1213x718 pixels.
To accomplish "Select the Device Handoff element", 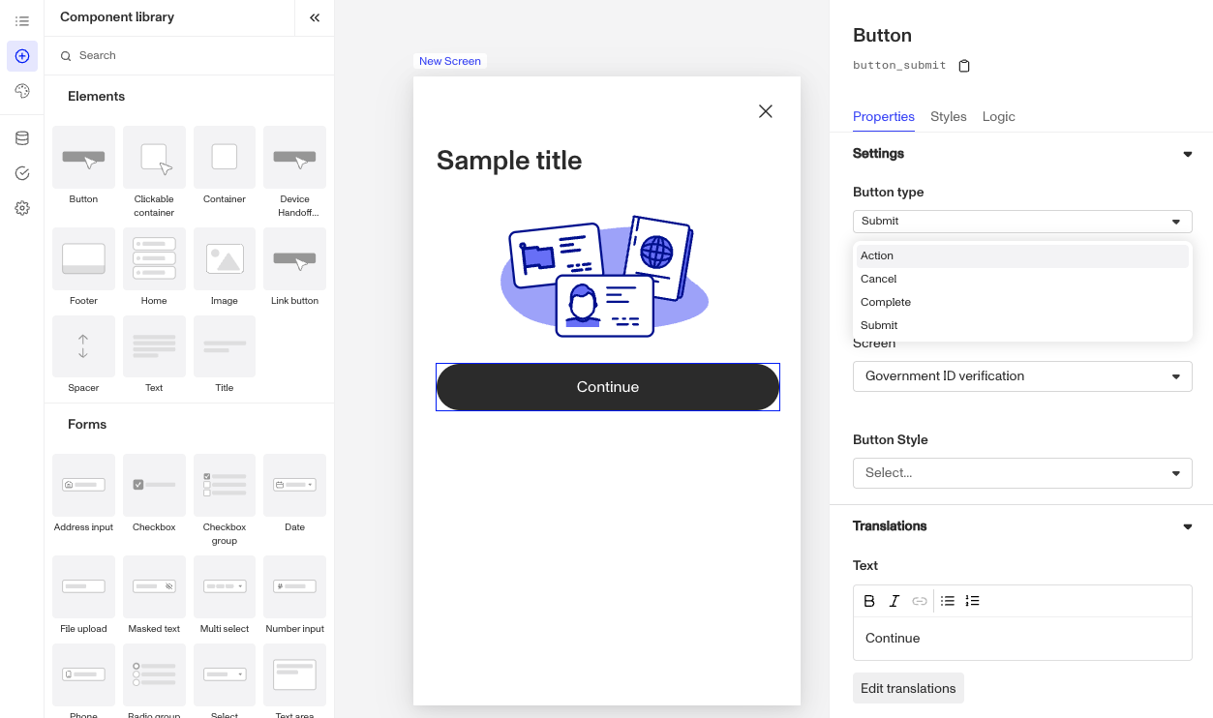I will click(294, 172).
